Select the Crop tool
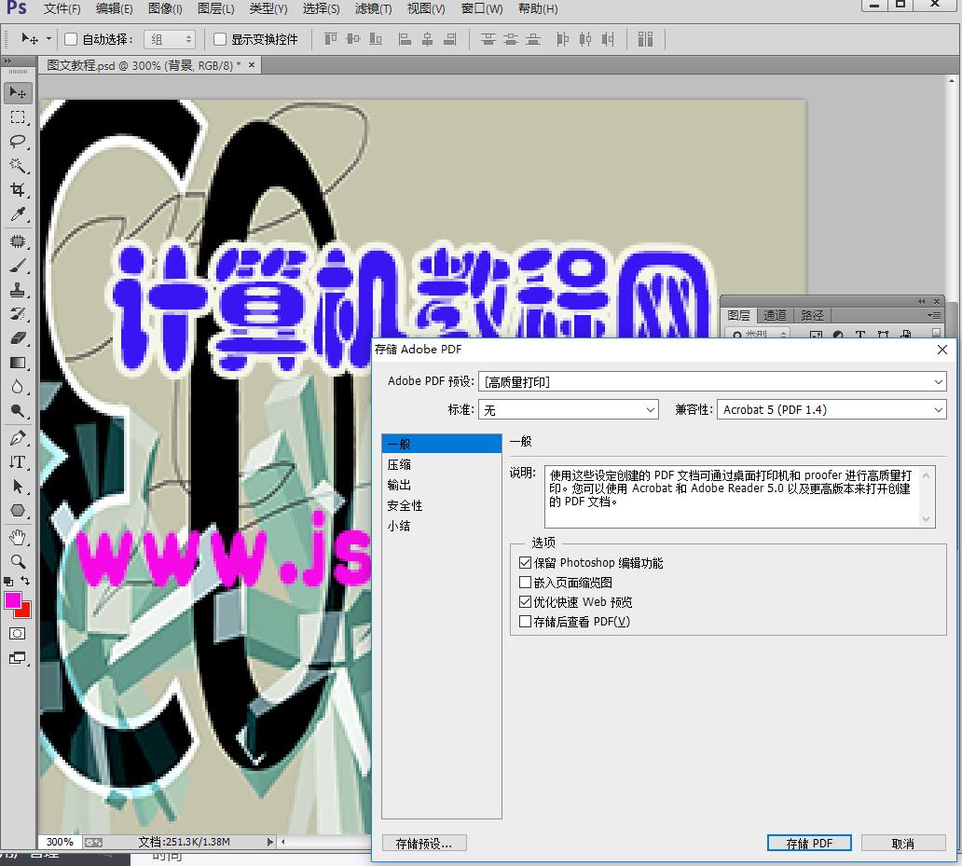 tap(18, 190)
